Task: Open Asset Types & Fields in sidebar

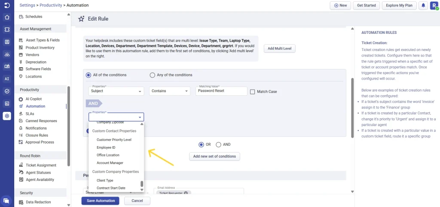Action: tap(43, 40)
